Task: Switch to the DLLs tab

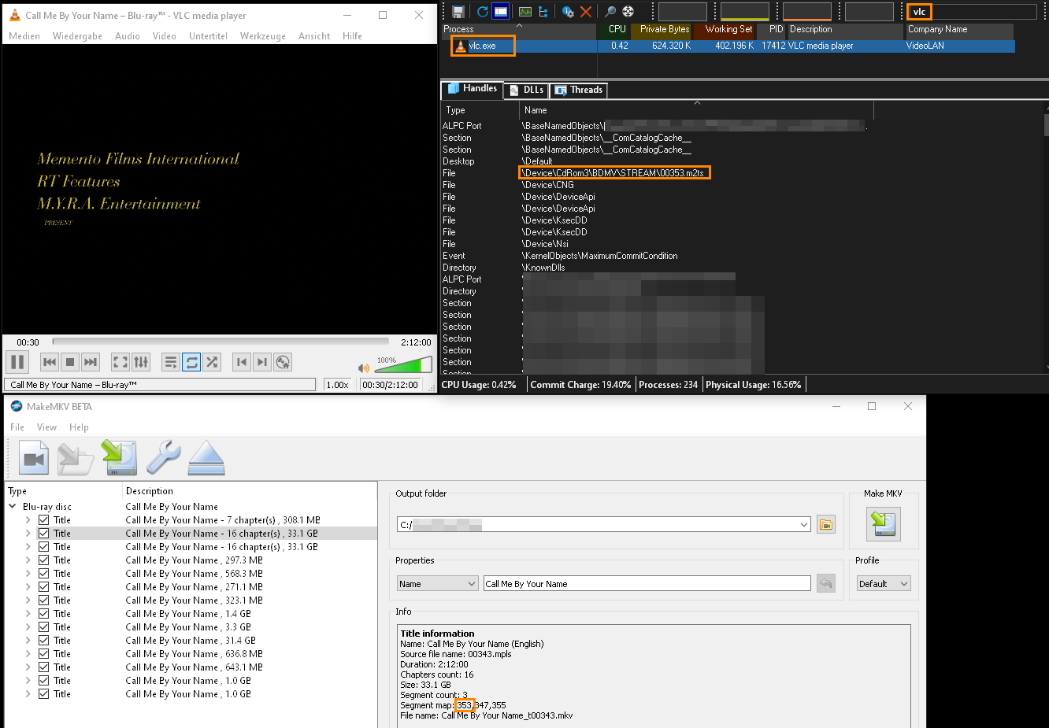Action: (x=526, y=90)
